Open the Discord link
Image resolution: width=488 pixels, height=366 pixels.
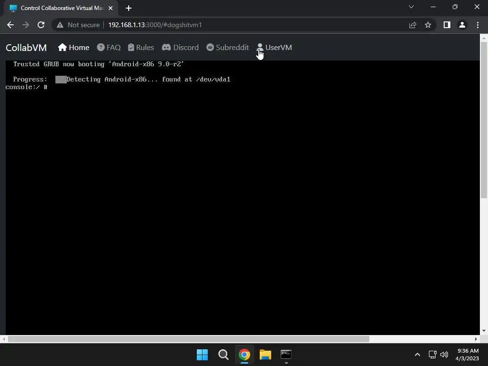(180, 47)
